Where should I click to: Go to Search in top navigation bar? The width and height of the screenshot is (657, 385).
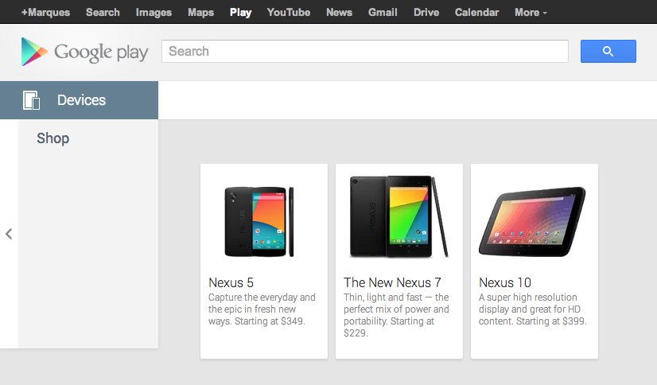(103, 12)
